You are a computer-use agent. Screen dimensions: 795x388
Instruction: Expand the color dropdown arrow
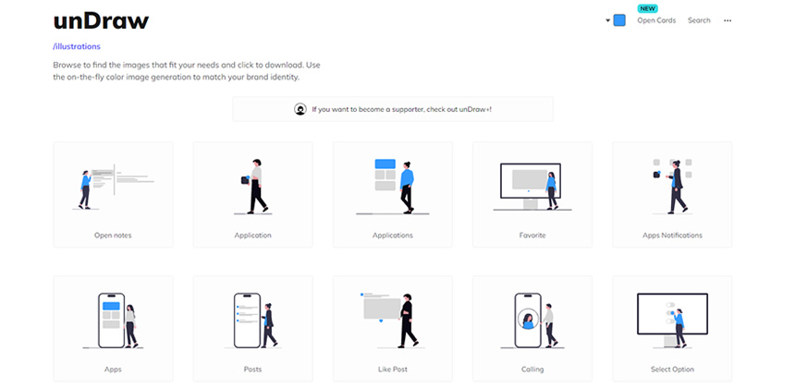(x=607, y=20)
